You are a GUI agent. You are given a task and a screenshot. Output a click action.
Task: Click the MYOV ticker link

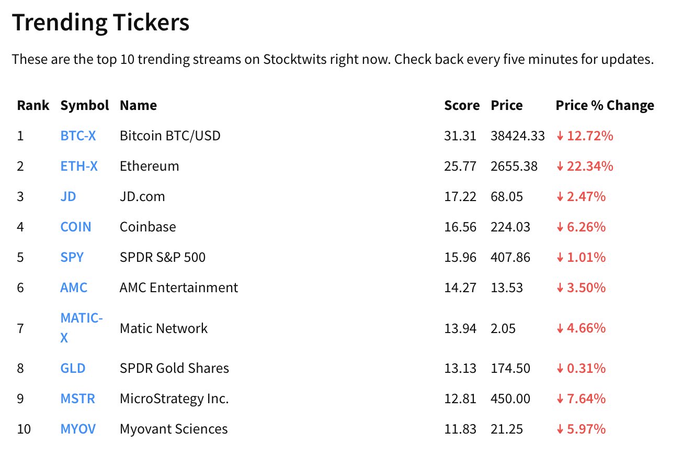pyautogui.click(x=78, y=429)
